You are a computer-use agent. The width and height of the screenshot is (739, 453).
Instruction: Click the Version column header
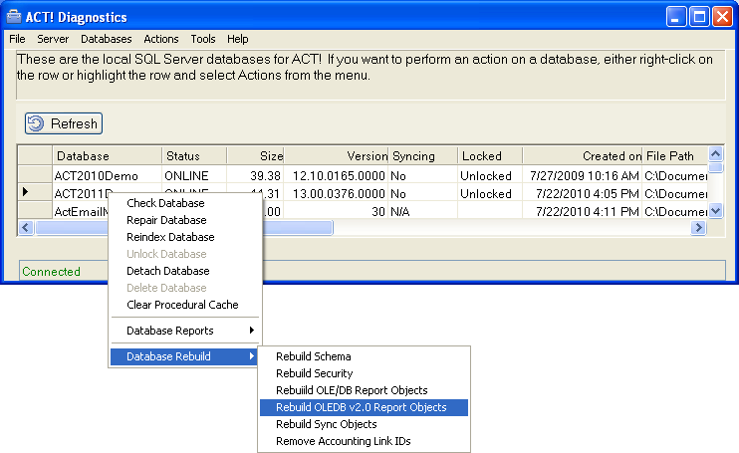click(x=336, y=156)
